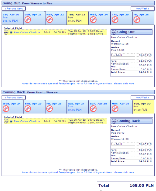Click Going Out Total Price 84.00 PLN

click(x=145, y=72)
